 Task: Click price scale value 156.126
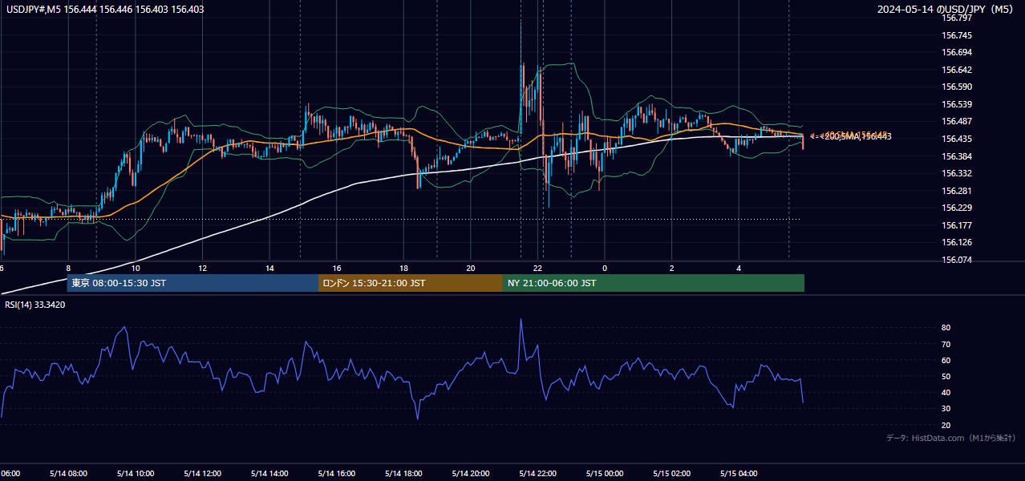point(955,242)
